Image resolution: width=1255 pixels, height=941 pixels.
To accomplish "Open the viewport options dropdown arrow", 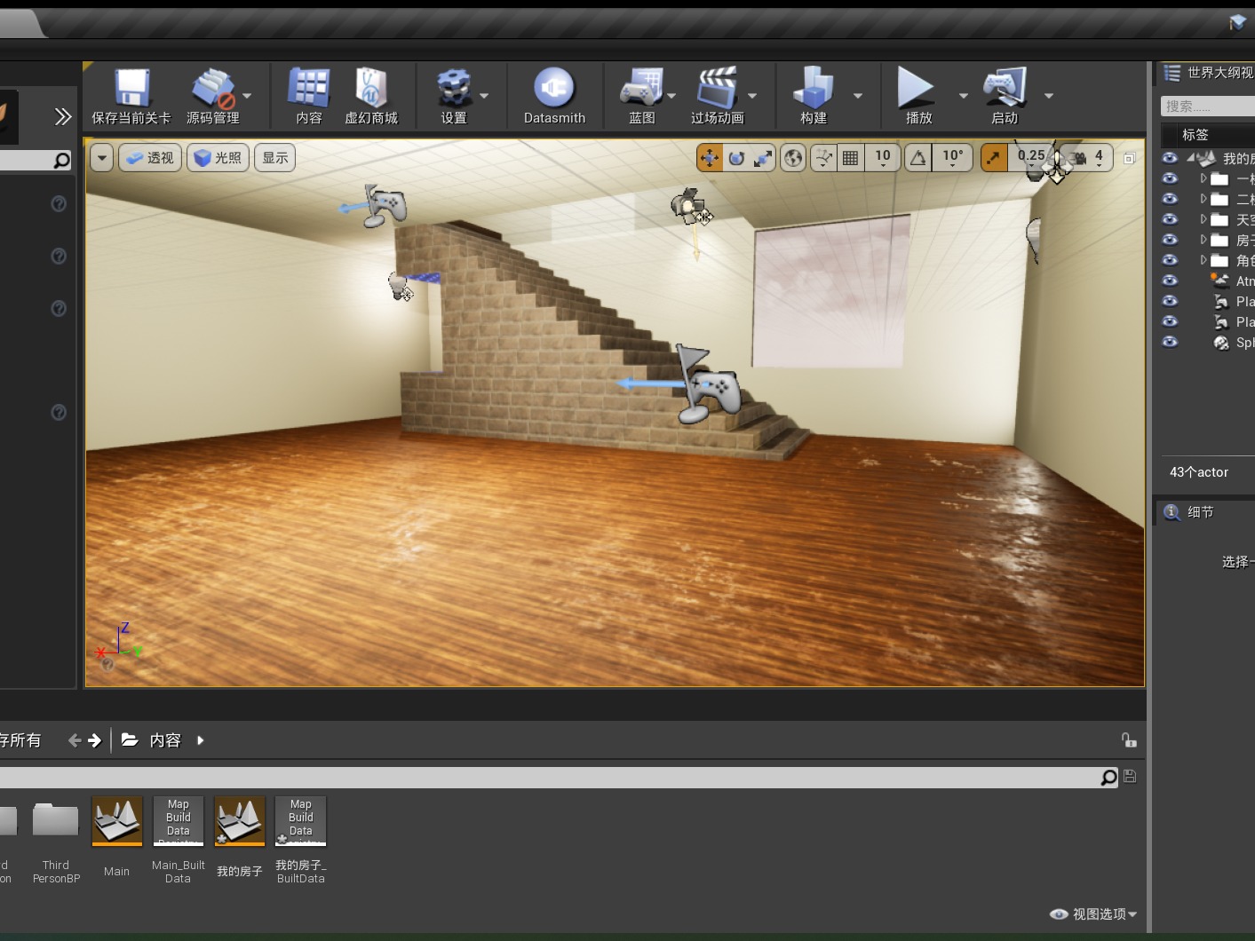I will (x=100, y=157).
